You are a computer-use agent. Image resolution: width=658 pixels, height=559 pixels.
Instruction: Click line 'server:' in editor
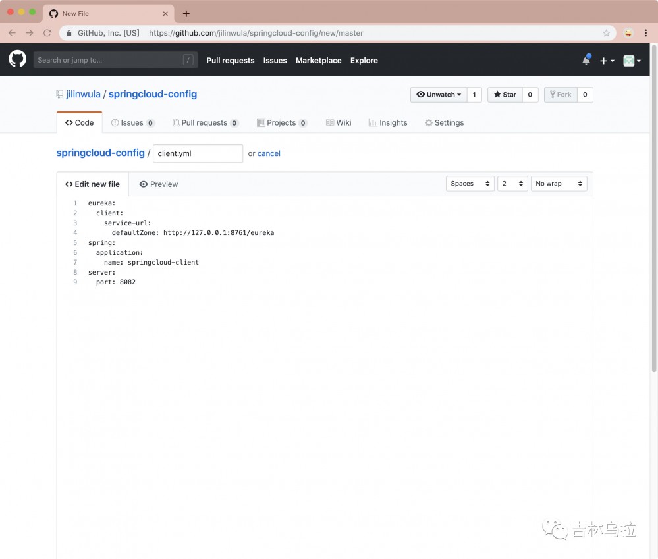[x=101, y=273]
